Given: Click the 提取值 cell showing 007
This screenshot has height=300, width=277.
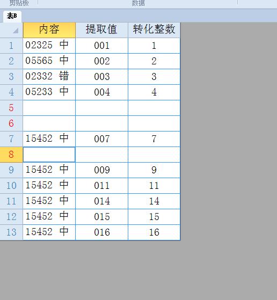Looking at the screenshot, I should (x=101, y=139).
